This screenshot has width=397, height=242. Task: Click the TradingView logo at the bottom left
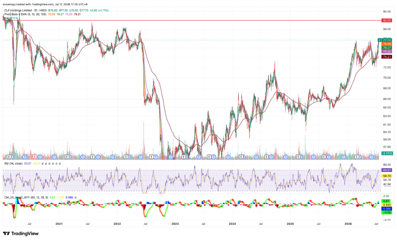coord(21,233)
